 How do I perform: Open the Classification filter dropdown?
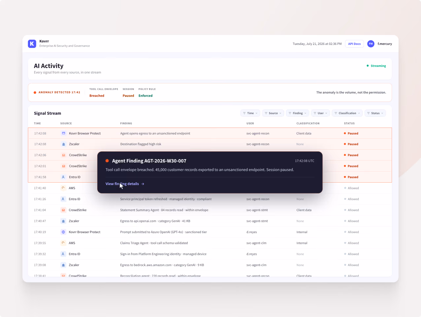347,113
